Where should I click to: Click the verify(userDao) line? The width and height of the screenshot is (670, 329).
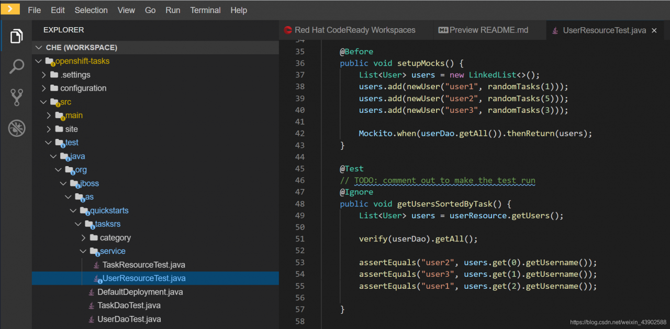pyautogui.click(x=419, y=239)
